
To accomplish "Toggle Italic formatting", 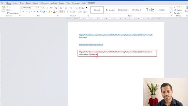I will (x=26, y=12).
